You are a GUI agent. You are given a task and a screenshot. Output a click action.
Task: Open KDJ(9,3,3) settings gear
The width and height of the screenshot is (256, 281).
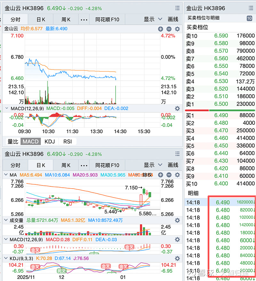coord(177,259)
